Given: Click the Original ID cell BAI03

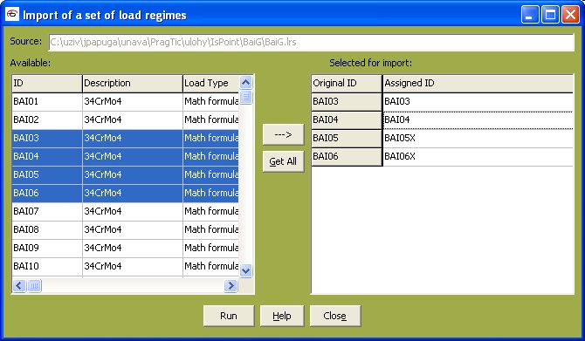Looking at the screenshot, I should 347,101.
